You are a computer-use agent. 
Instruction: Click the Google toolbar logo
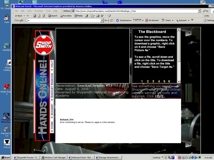coord(19,21)
